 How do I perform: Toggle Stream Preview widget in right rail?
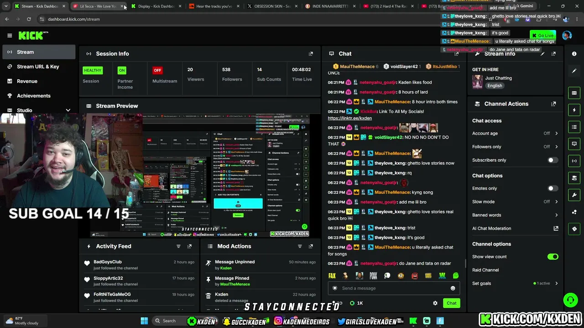tap(574, 93)
